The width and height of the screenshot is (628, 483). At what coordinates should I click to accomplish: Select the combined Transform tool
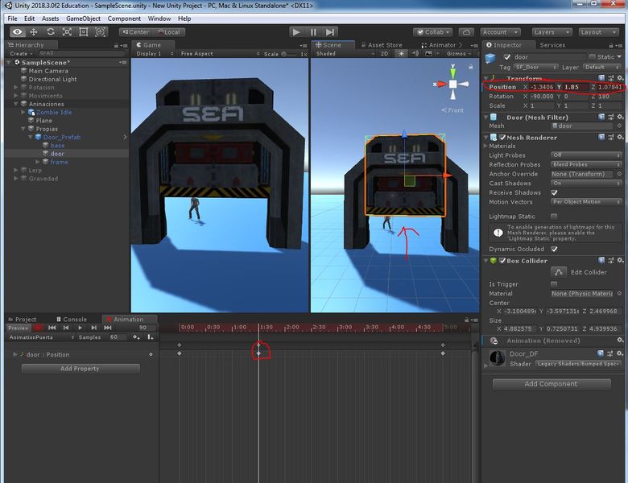tap(100, 32)
